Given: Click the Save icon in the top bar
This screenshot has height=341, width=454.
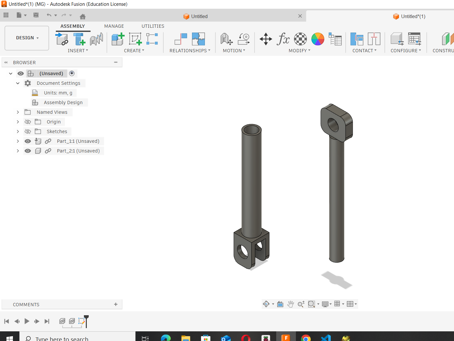Looking at the screenshot, I should point(36,15).
